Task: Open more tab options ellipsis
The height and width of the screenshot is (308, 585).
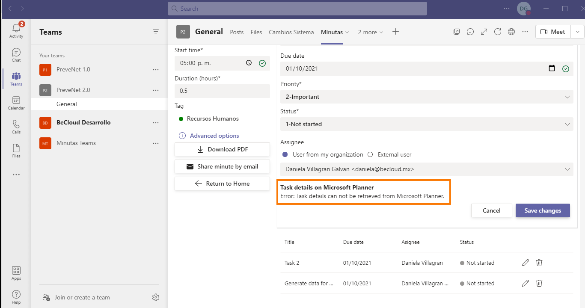Action: pyautogui.click(x=525, y=32)
